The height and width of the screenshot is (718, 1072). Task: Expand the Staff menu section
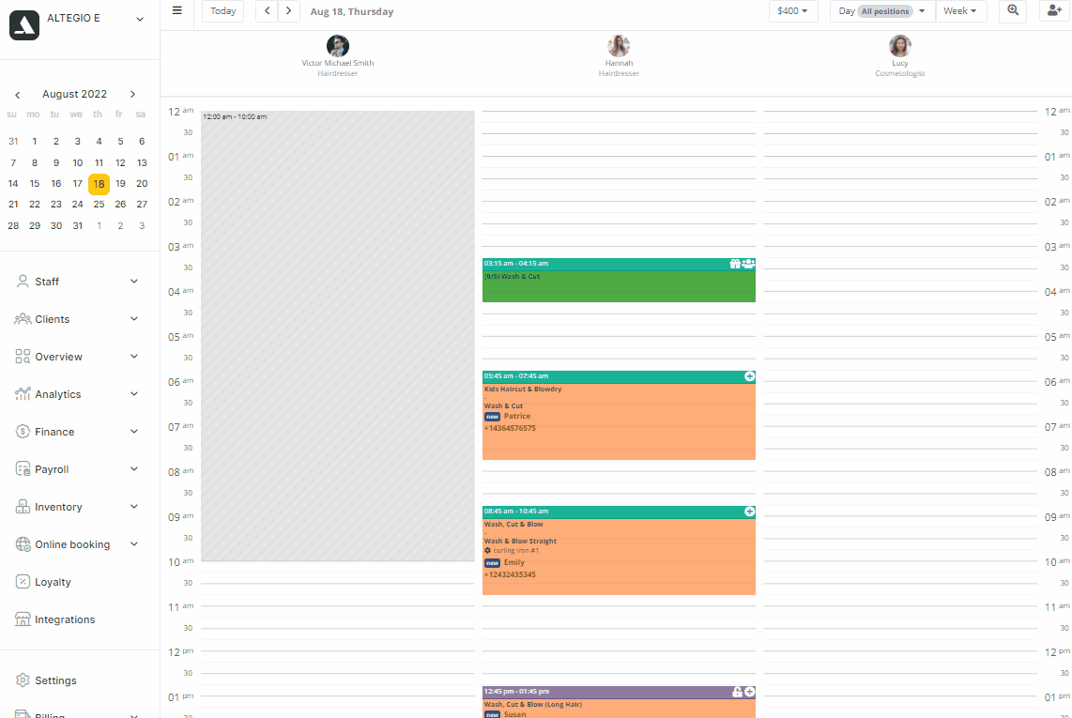click(x=77, y=282)
